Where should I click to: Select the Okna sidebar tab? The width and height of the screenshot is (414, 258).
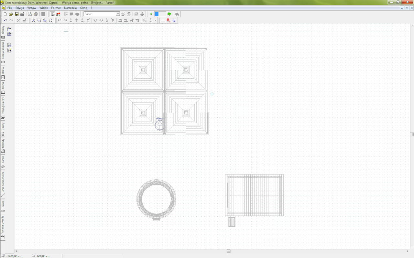tap(3, 88)
